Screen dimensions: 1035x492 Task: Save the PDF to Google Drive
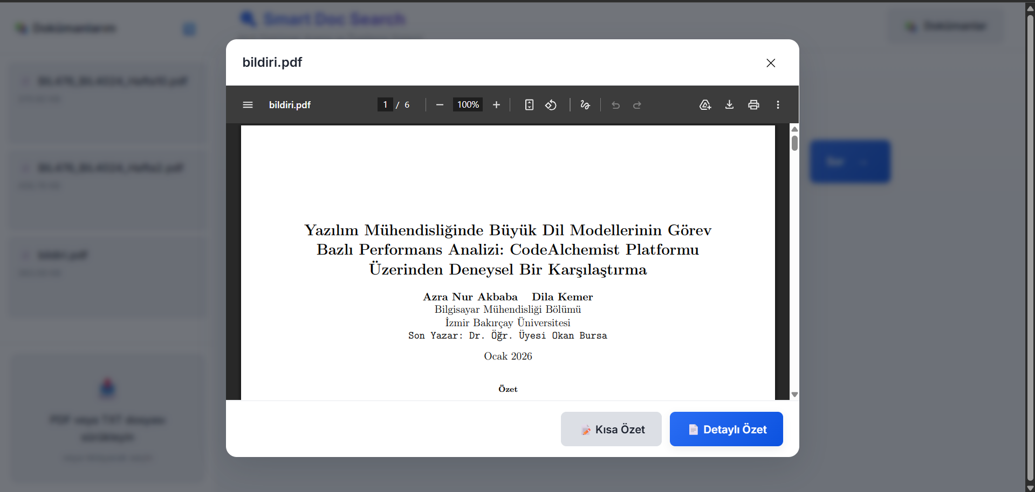tap(705, 105)
